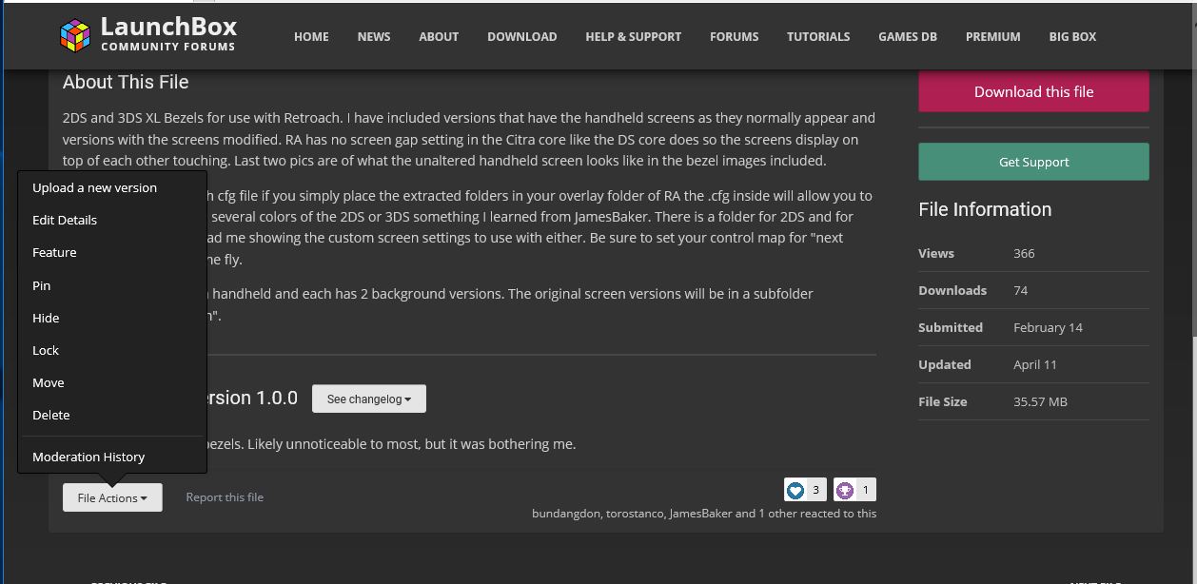Image resolution: width=1197 pixels, height=584 pixels.
Task: Open GAMES DB navigation link
Action: coord(908,36)
